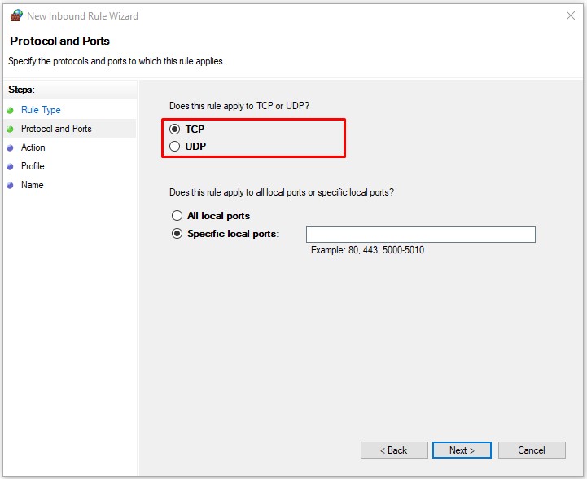The image size is (587, 479).
Task: Choose the Specific local ports option
Action: tap(177, 234)
